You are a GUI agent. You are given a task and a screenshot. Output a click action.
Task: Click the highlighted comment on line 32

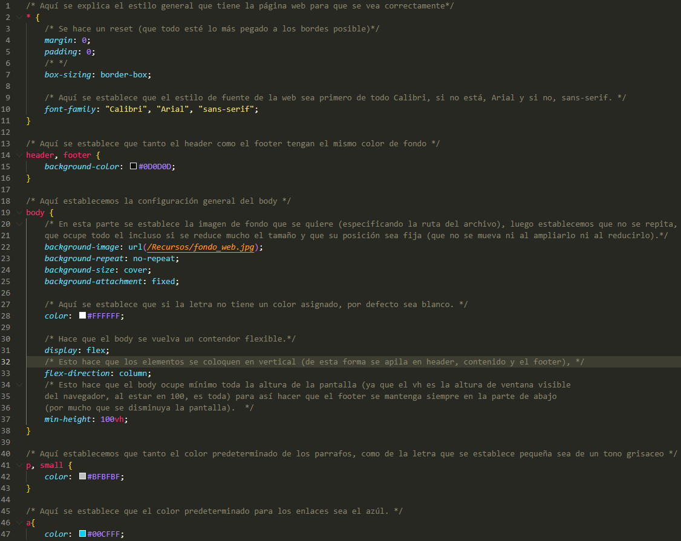click(314, 361)
